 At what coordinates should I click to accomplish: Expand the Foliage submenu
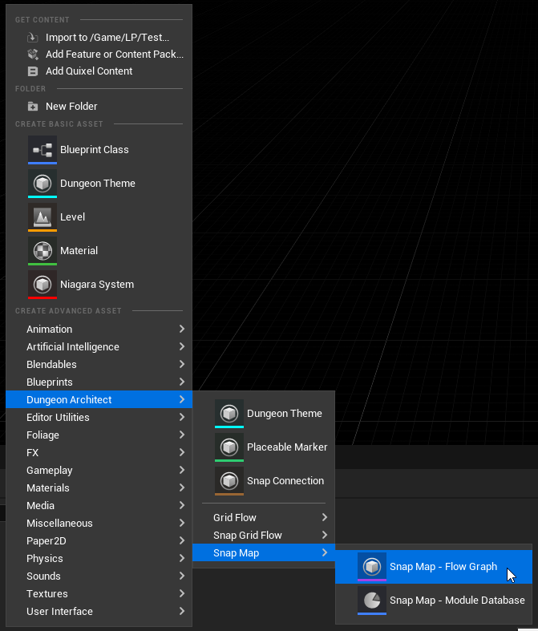(x=99, y=435)
